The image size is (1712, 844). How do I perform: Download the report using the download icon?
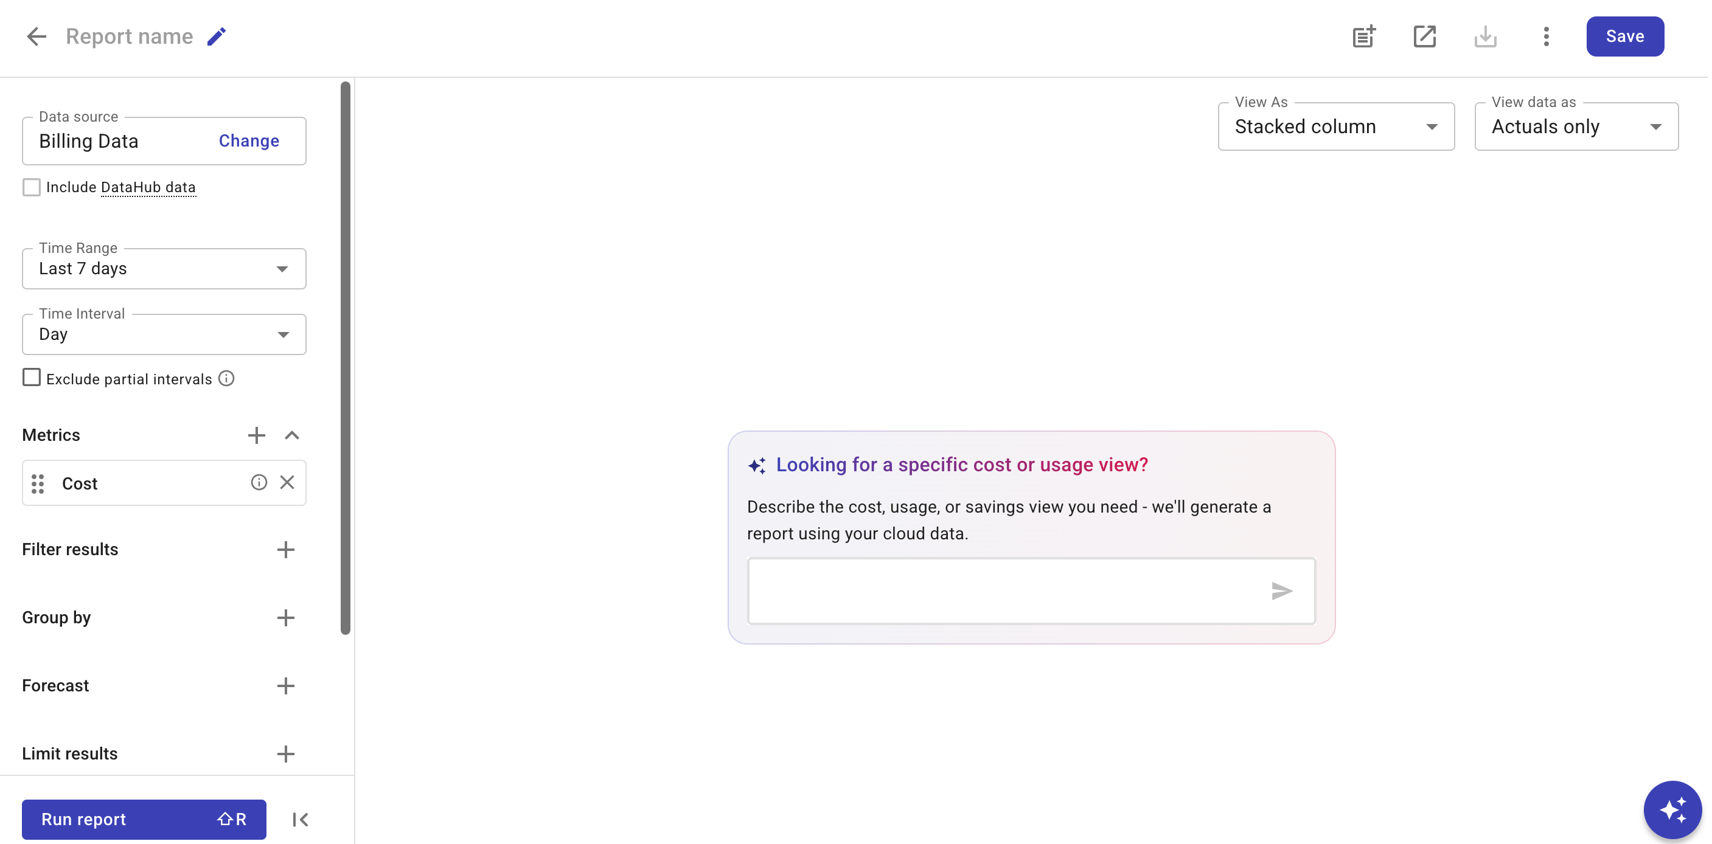tap(1486, 36)
